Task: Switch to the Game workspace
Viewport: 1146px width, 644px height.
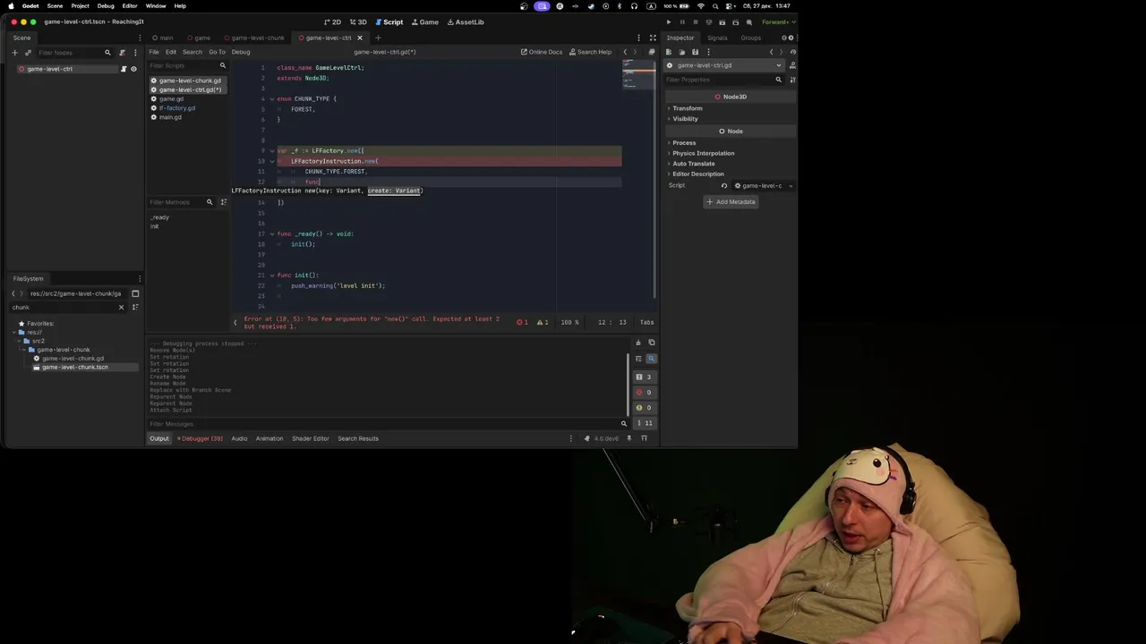Action: click(424, 21)
